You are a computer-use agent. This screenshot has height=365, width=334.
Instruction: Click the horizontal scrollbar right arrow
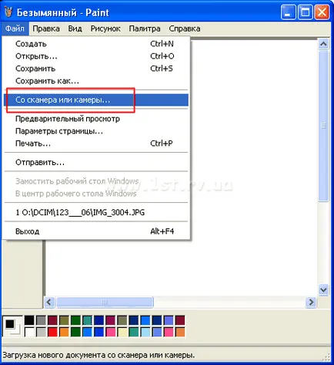click(311, 302)
